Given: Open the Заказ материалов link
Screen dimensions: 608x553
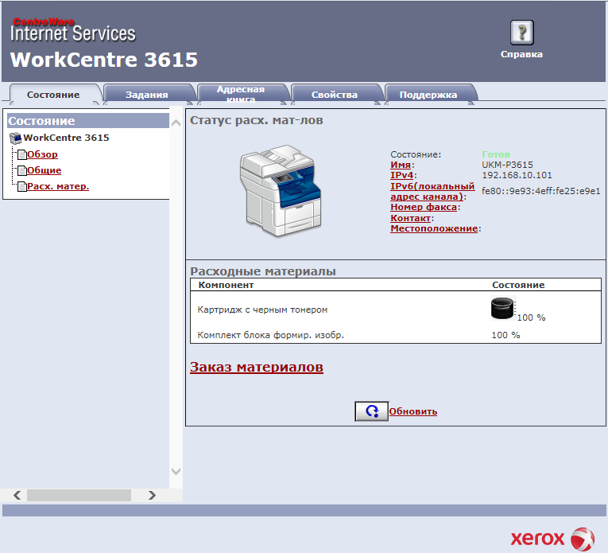Looking at the screenshot, I should (x=256, y=367).
